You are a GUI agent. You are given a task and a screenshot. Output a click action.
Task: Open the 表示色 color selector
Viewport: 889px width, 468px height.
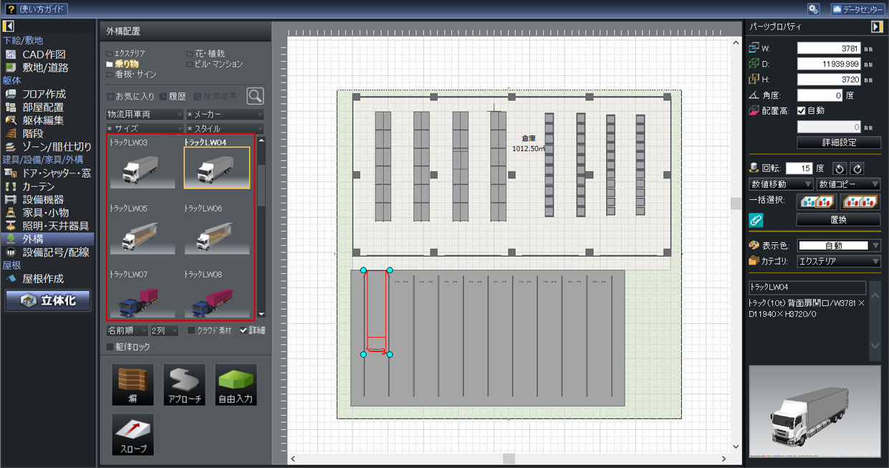pos(838,246)
